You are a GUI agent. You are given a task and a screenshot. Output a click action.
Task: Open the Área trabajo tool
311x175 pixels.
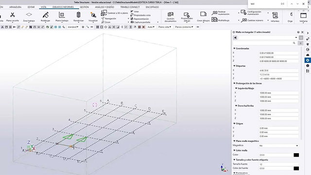[29, 17]
